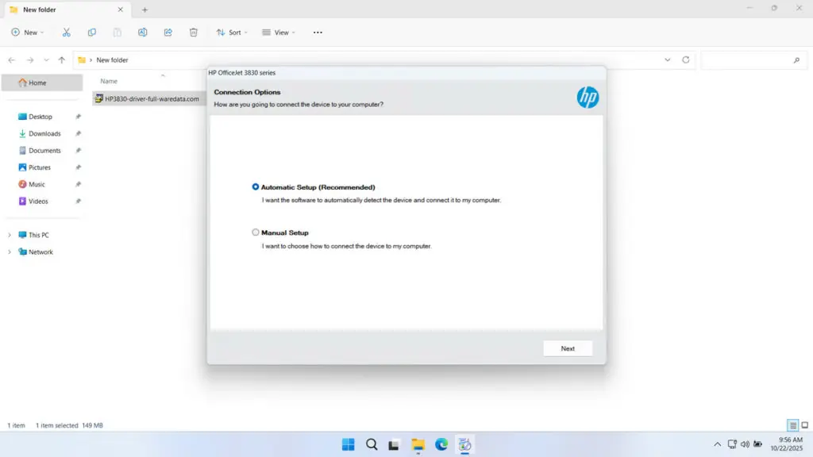Switch to large thumbnails view icon
Image resolution: width=813 pixels, height=457 pixels.
(x=804, y=425)
